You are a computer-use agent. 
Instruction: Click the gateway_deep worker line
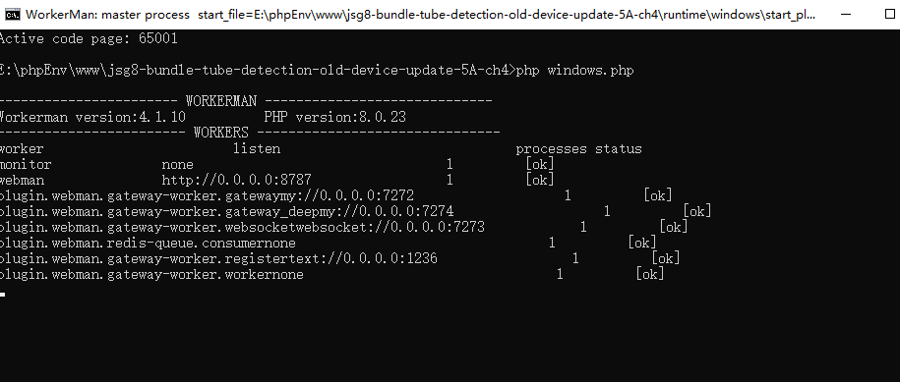point(355,212)
